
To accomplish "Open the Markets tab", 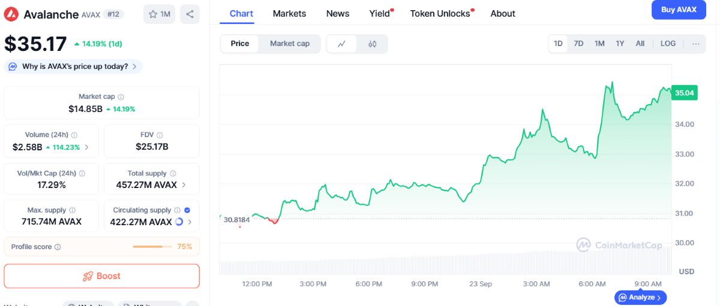I will (289, 13).
